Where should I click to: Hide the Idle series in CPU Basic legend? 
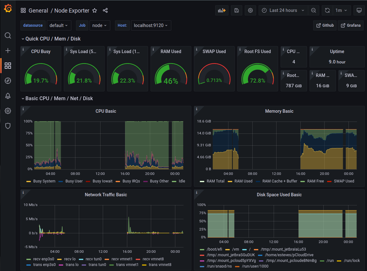(181, 181)
